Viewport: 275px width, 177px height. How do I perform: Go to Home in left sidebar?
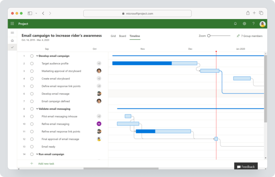(12, 40)
